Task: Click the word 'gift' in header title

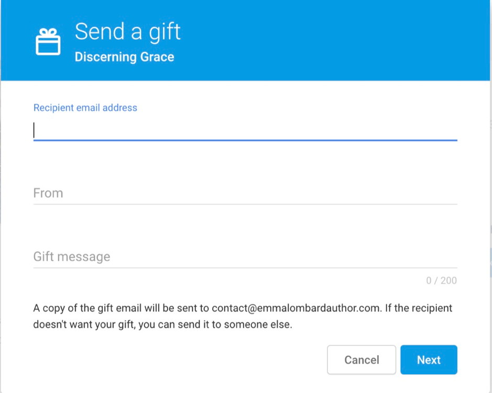Action: click(x=165, y=32)
